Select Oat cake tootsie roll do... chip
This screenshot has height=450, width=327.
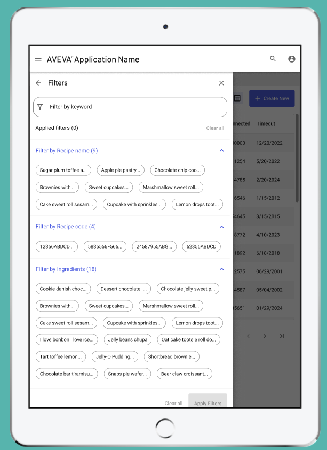pos(189,339)
